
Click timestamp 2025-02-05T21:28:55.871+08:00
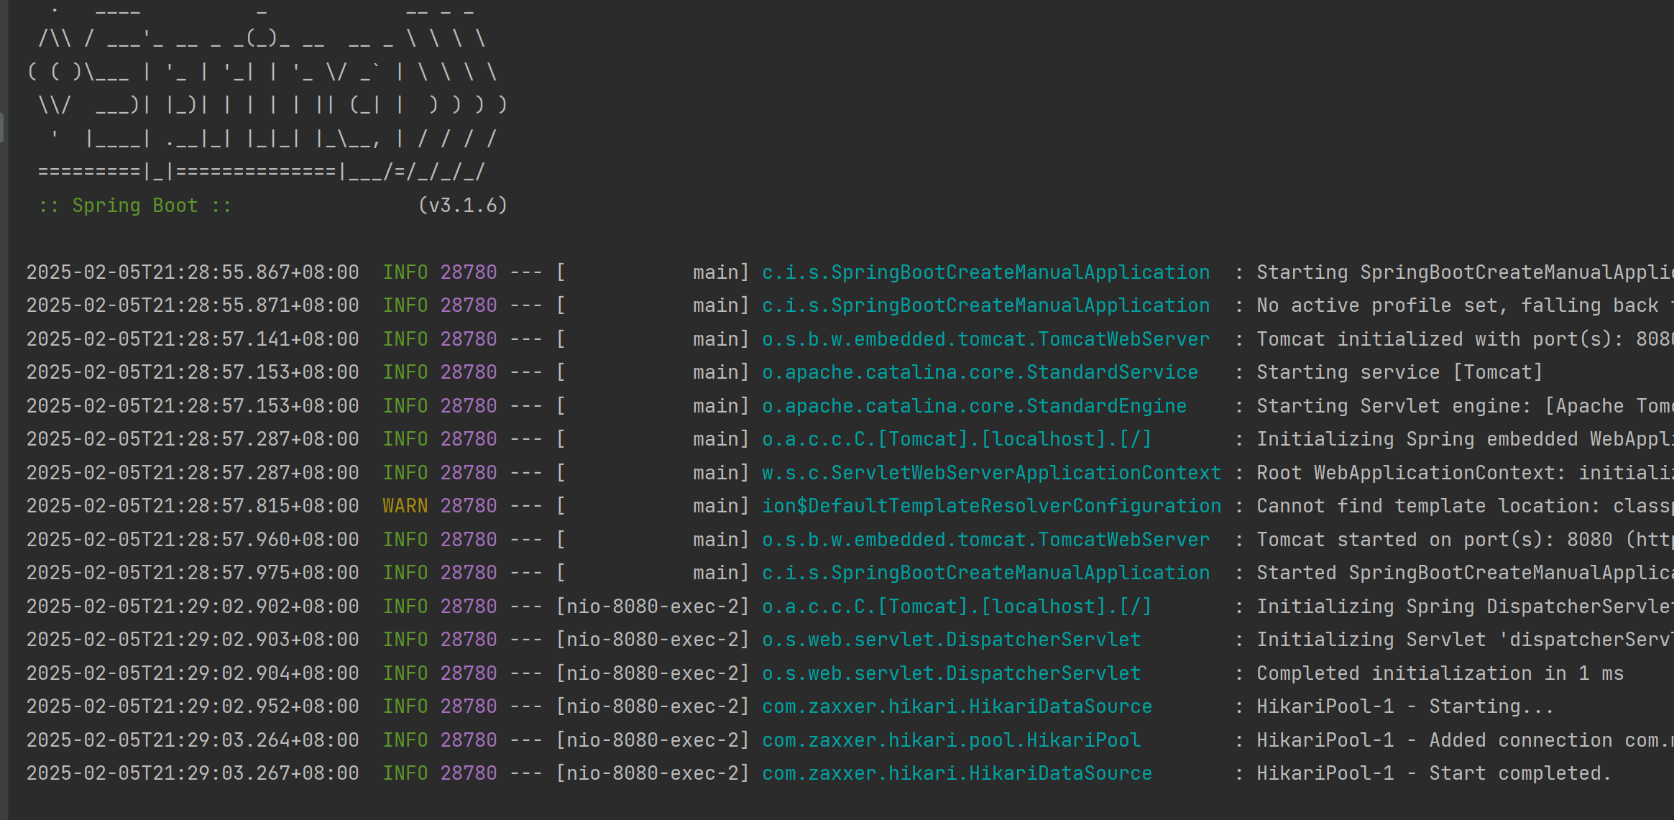coord(193,305)
